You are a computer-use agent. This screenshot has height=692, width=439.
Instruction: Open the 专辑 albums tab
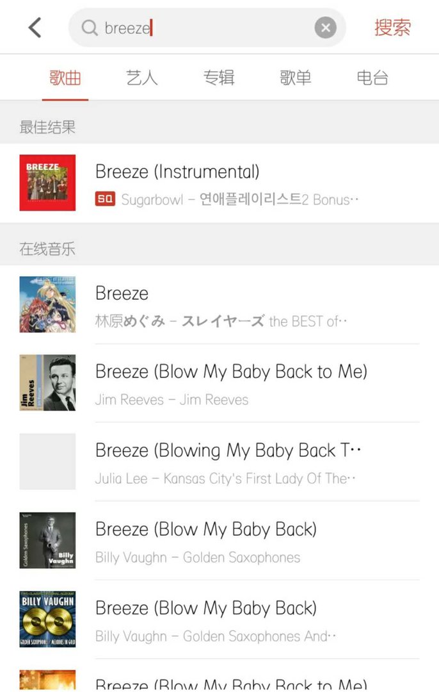219,78
